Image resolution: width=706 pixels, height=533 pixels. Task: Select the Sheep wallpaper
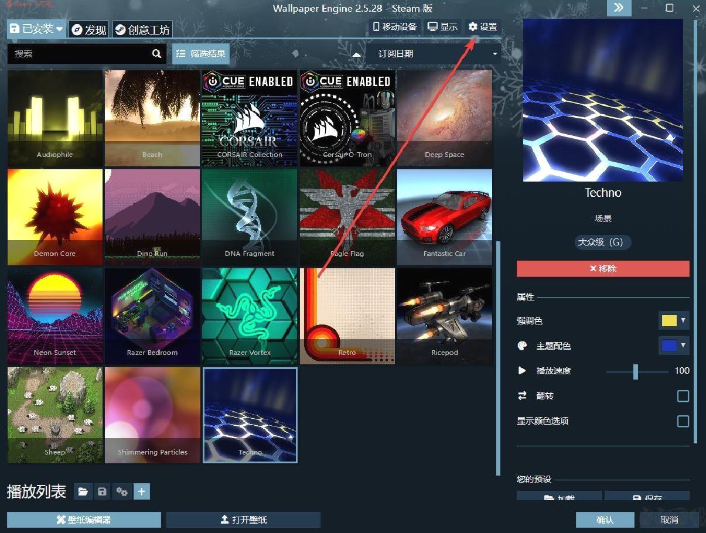click(55, 415)
